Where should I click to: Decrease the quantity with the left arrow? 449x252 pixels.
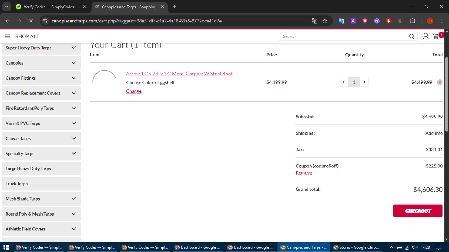(x=344, y=82)
